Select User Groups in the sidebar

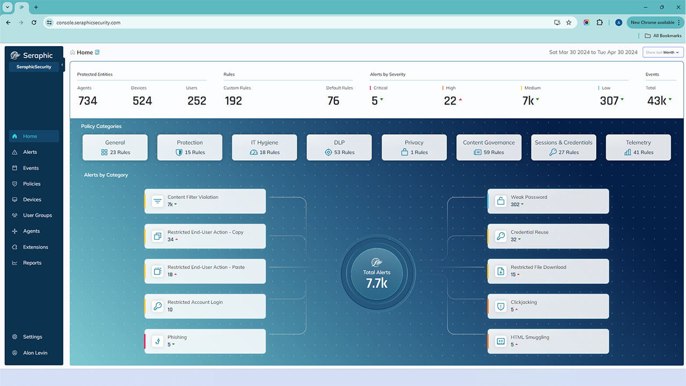pos(37,216)
